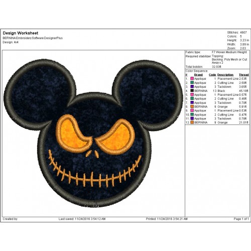The image size is (251, 251).
Task: Click the left black ear of the design
Action: click(40, 94)
